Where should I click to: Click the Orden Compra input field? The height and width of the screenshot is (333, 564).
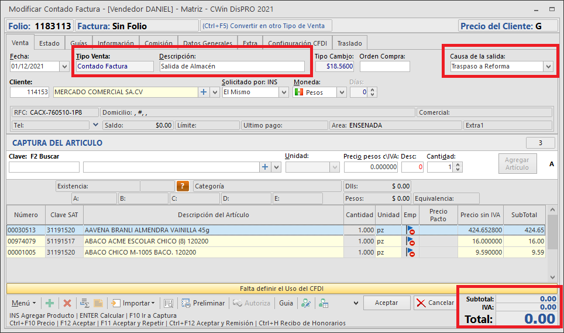pos(385,67)
